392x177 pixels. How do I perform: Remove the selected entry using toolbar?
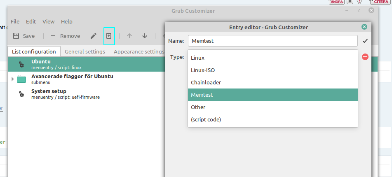pyautogui.click(x=65, y=36)
